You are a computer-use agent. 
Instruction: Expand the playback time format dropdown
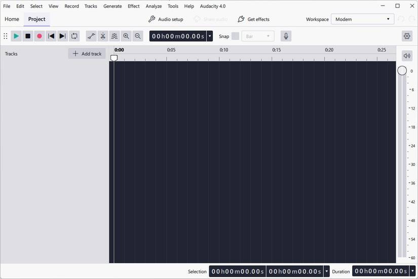(210, 36)
